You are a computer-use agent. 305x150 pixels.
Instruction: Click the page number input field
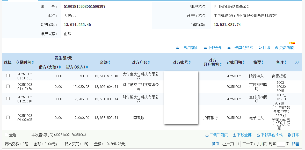[281, 144]
